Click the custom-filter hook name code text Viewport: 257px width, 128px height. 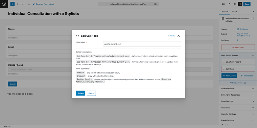click(103, 62)
